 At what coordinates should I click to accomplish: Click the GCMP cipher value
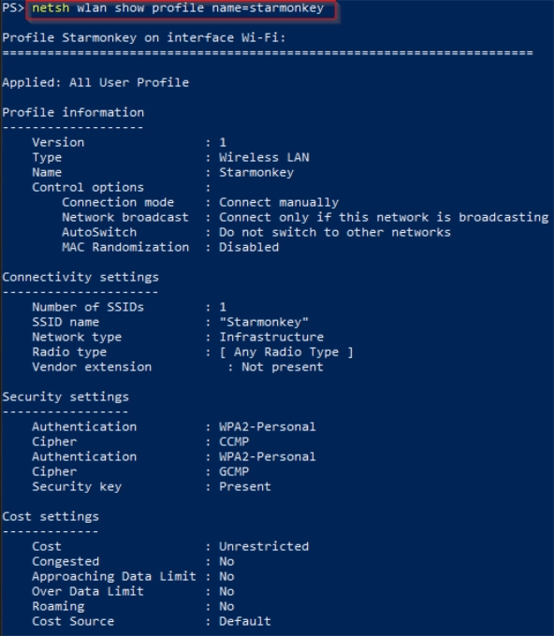pyautogui.click(x=234, y=471)
